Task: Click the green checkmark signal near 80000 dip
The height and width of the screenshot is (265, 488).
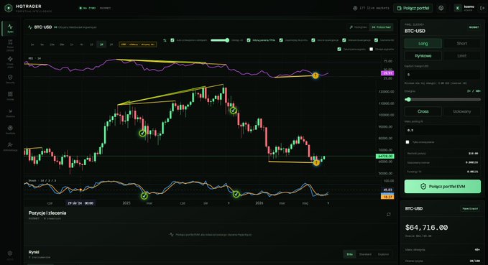Action: point(142,133)
